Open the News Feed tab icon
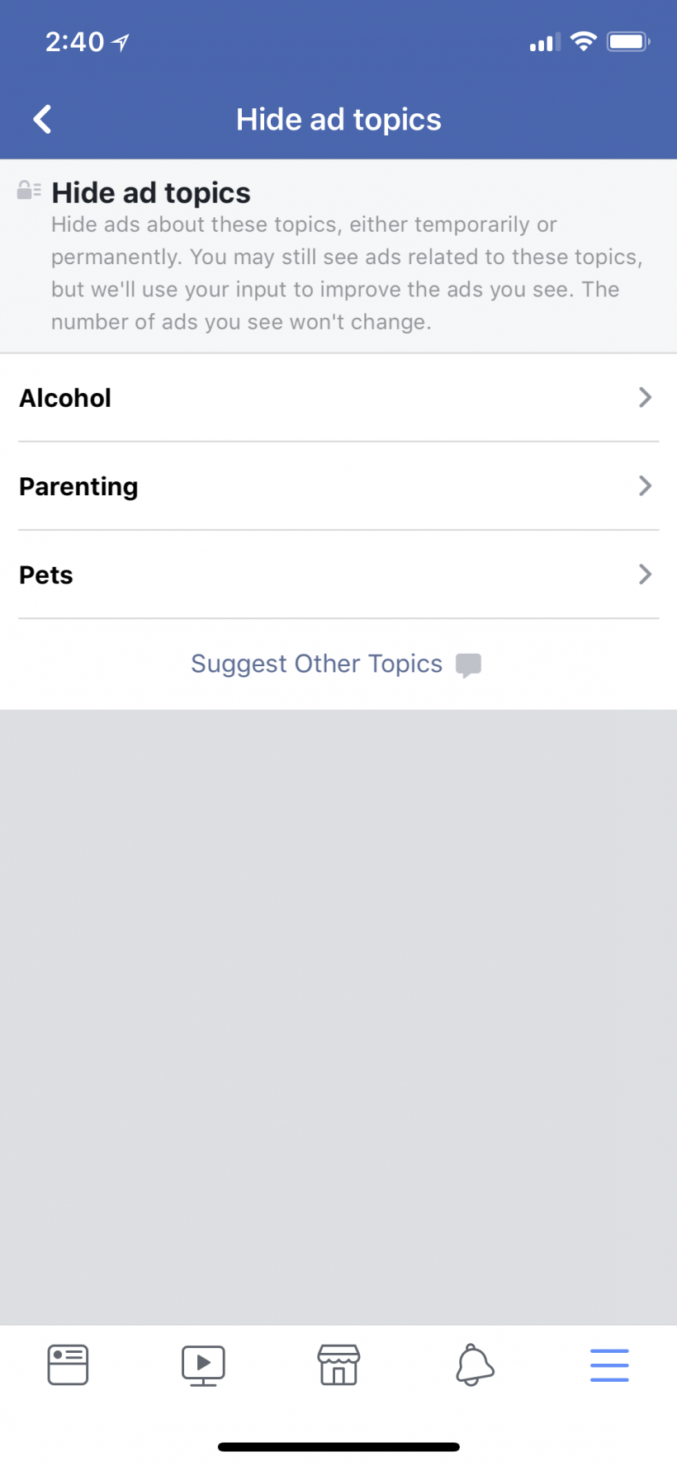Viewport: 677px width, 1466px height. 68,1364
